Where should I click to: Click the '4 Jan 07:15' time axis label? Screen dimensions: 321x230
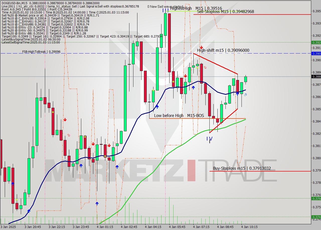201,227
